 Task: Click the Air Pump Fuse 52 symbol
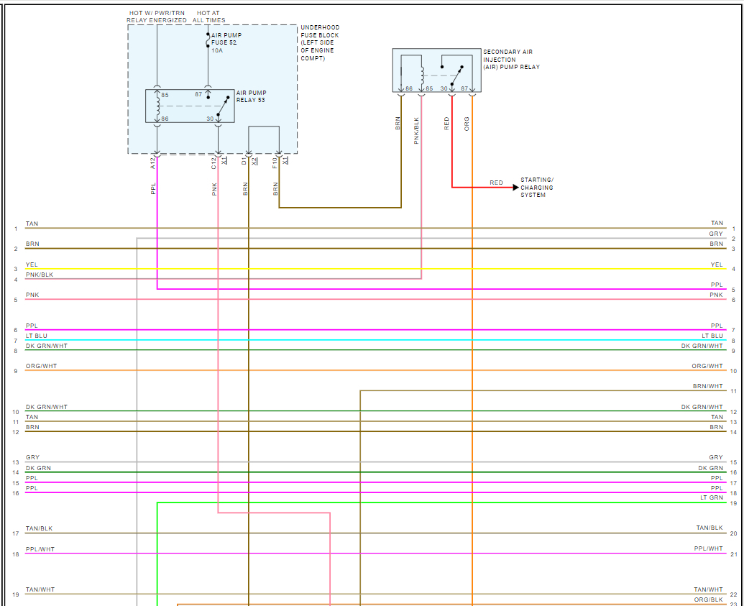pyautogui.click(x=208, y=40)
